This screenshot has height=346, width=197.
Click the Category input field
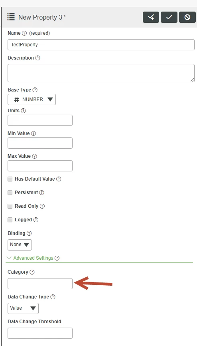click(40, 284)
